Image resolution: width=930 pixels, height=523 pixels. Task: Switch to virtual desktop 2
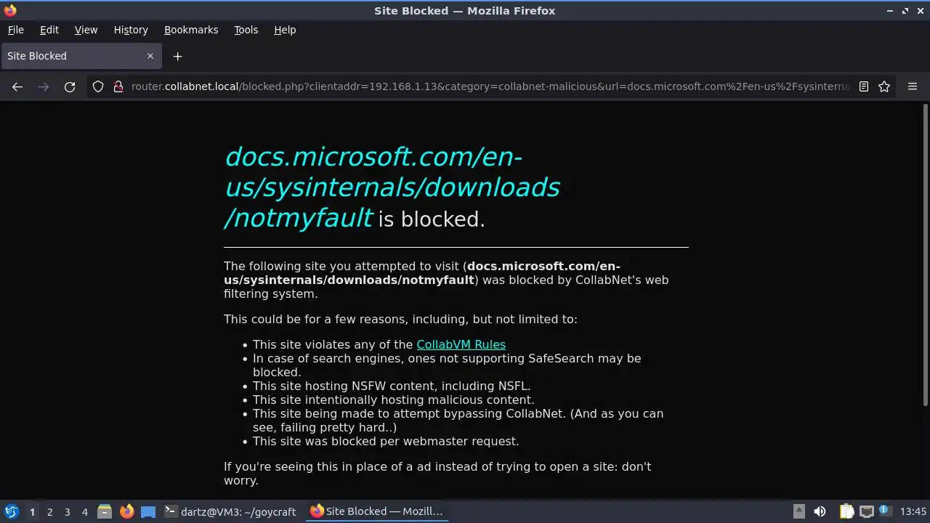pyautogui.click(x=49, y=512)
